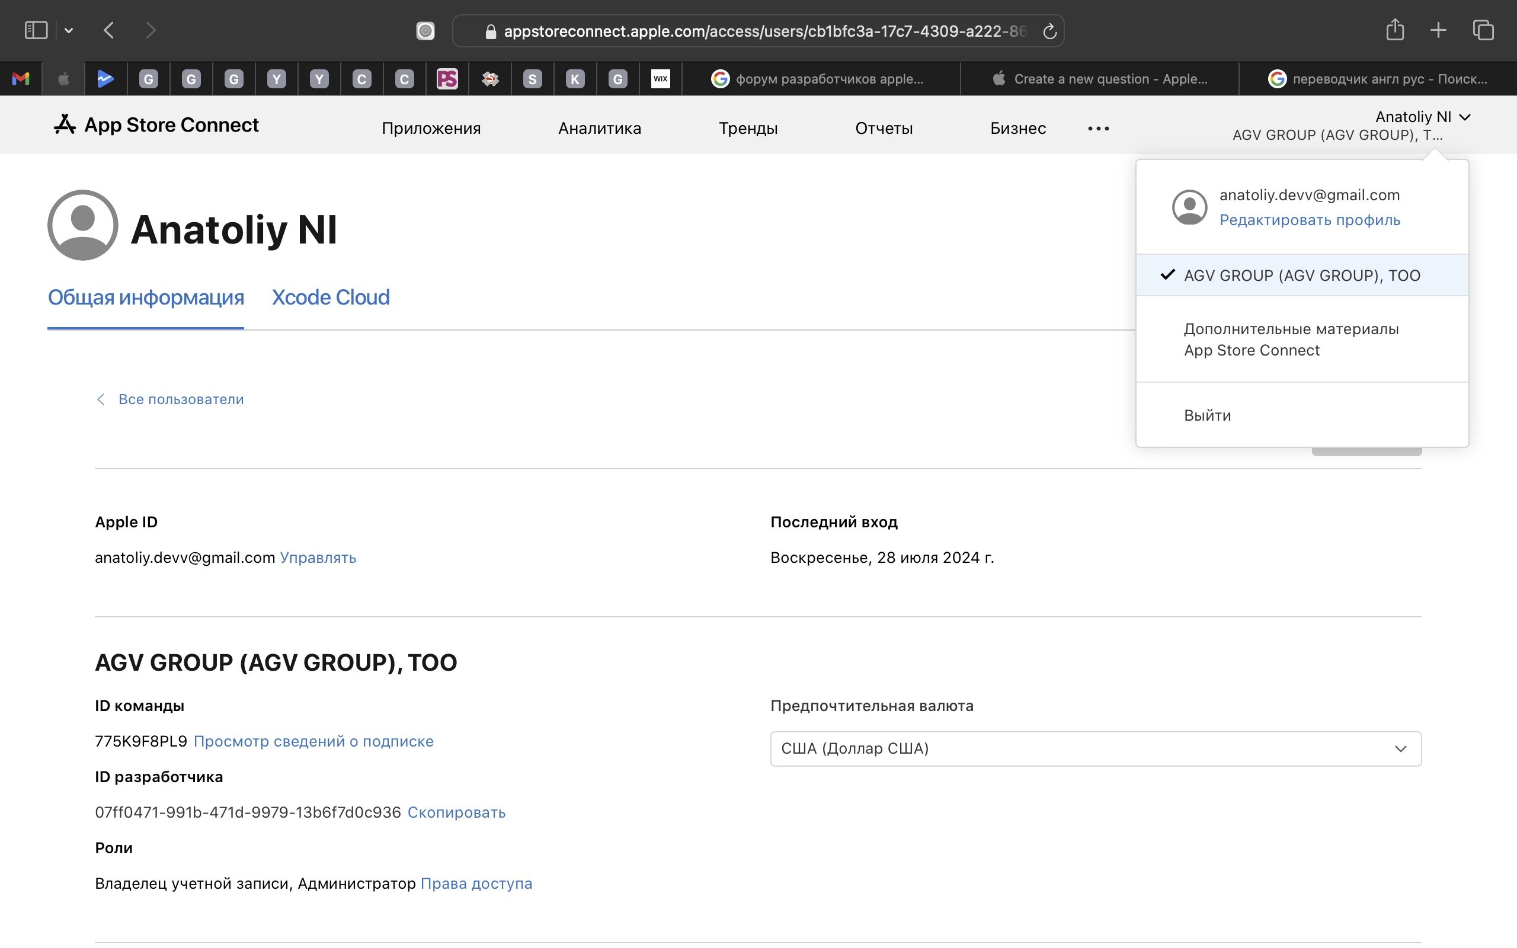This screenshot has height=948, width=1517.
Task: Click the profile avatar in the account dropdown
Action: [x=1189, y=207]
